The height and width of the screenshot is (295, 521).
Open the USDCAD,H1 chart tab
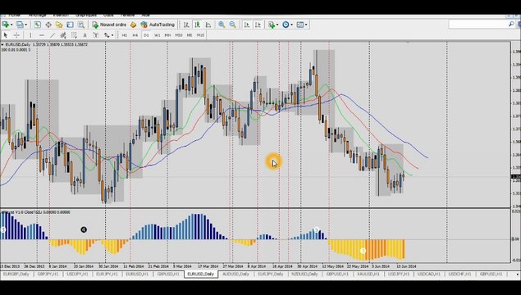click(428, 275)
